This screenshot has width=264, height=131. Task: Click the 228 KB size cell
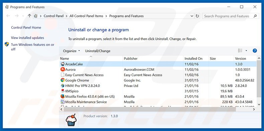[227, 102]
